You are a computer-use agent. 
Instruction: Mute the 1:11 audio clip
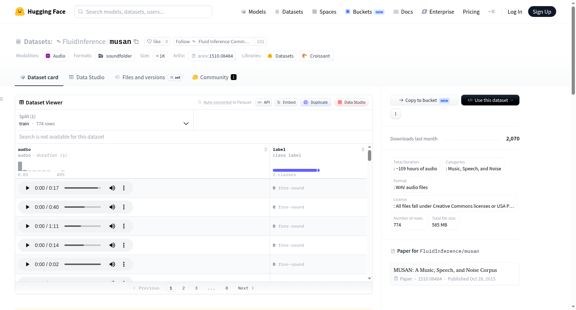click(112, 226)
